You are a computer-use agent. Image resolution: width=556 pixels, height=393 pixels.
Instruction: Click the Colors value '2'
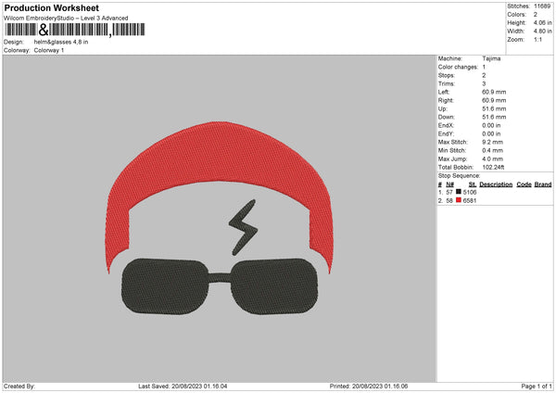536,15
